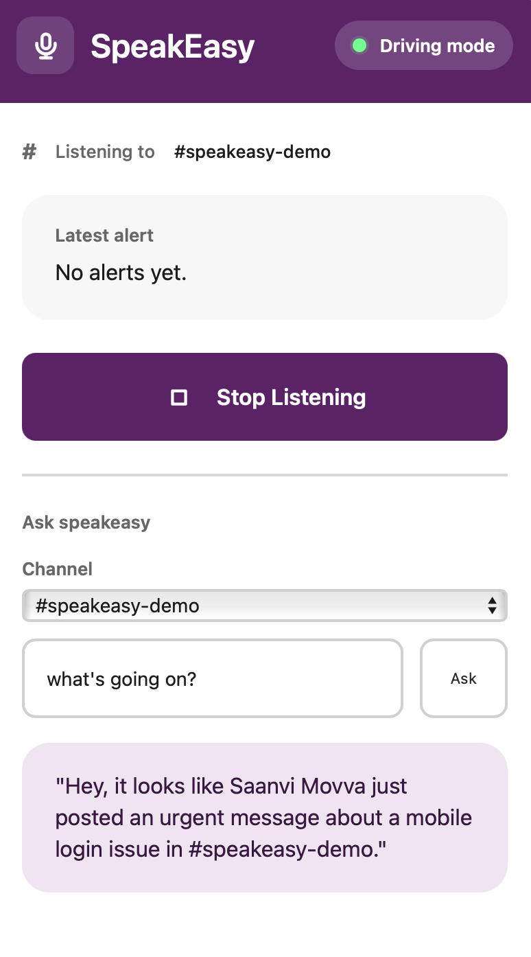Click the #speakeasy-demo channel name being listened to

(x=252, y=152)
